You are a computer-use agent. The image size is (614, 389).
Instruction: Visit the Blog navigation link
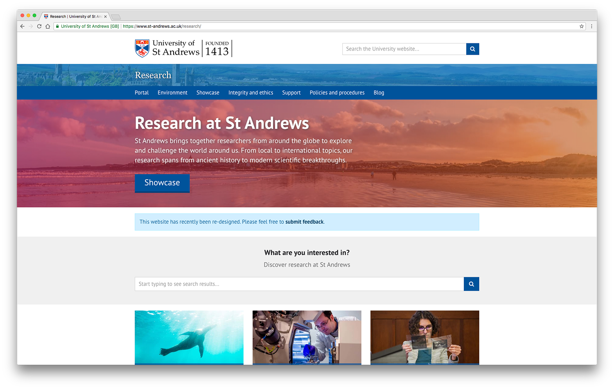379,93
